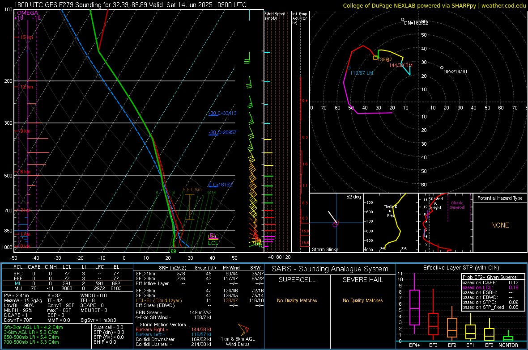Click the College of DuPage NEXLAB credit text
528x350 pixels.
click(x=434, y=5)
